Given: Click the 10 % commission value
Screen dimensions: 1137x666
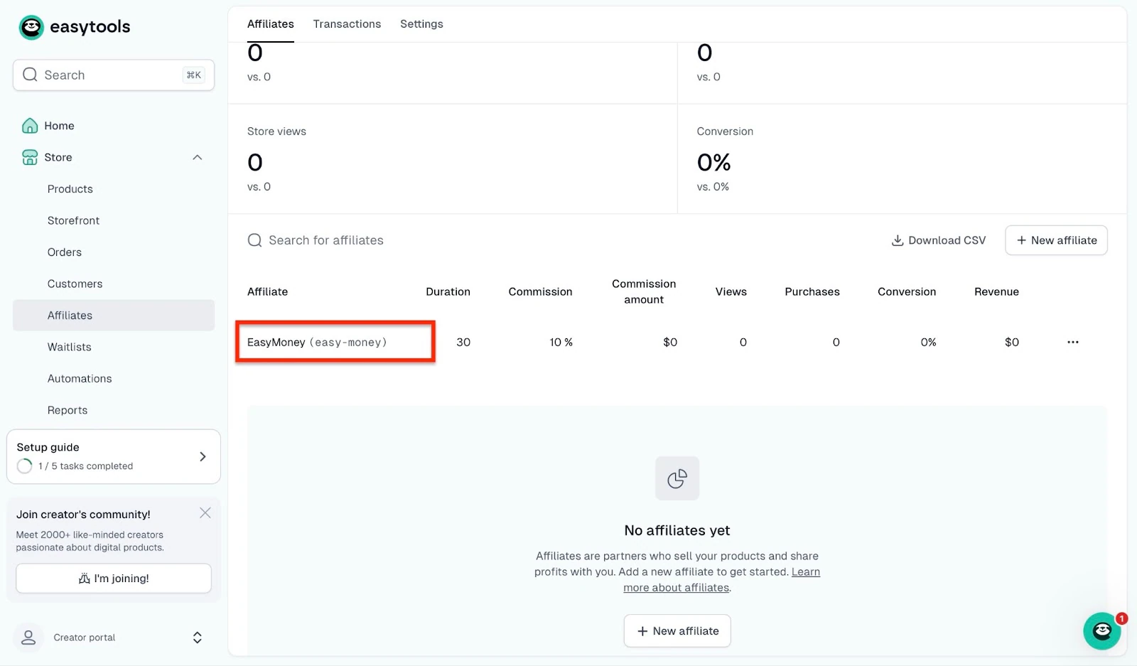Looking at the screenshot, I should (x=561, y=343).
